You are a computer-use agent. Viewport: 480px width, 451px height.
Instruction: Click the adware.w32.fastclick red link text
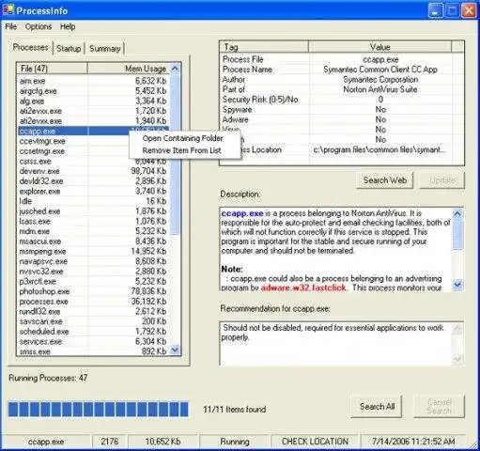tap(303, 288)
